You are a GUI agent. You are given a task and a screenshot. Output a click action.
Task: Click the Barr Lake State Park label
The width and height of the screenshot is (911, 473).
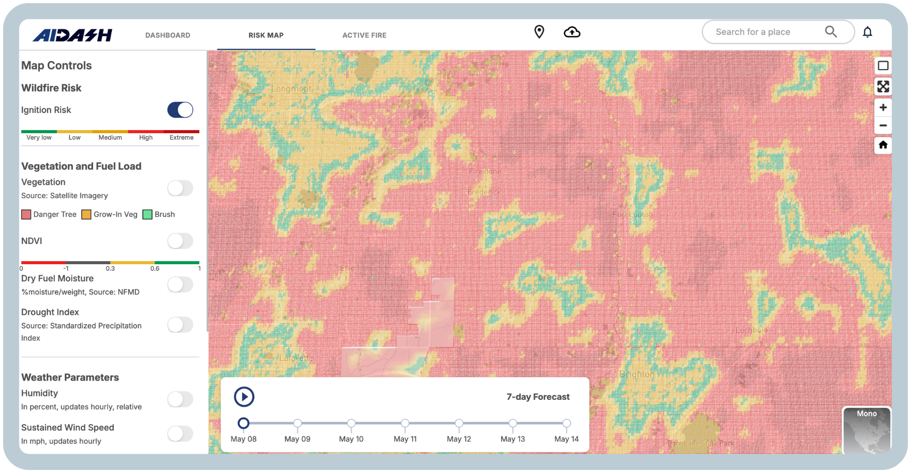click(x=701, y=443)
